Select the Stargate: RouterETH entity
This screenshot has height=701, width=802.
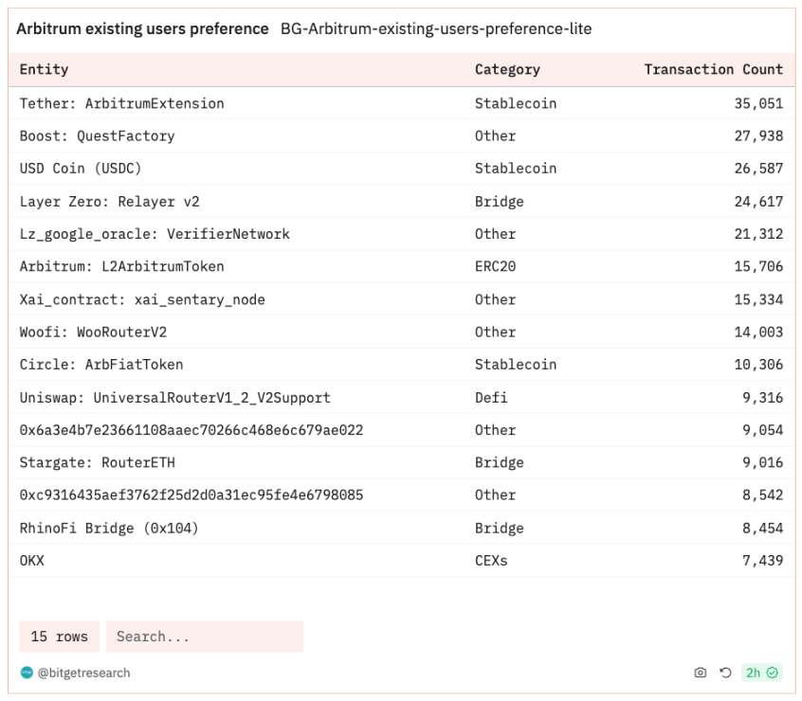click(97, 462)
